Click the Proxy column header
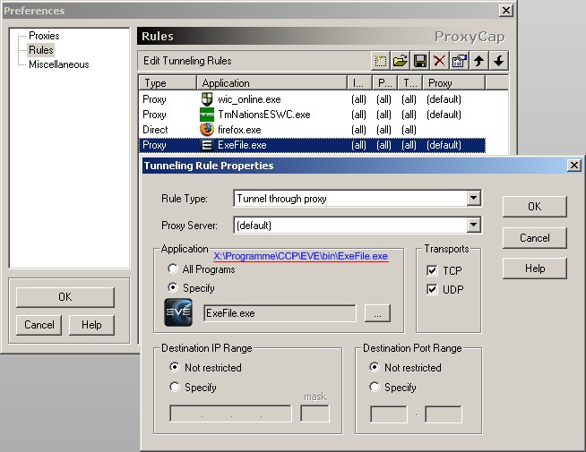 coord(453,83)
